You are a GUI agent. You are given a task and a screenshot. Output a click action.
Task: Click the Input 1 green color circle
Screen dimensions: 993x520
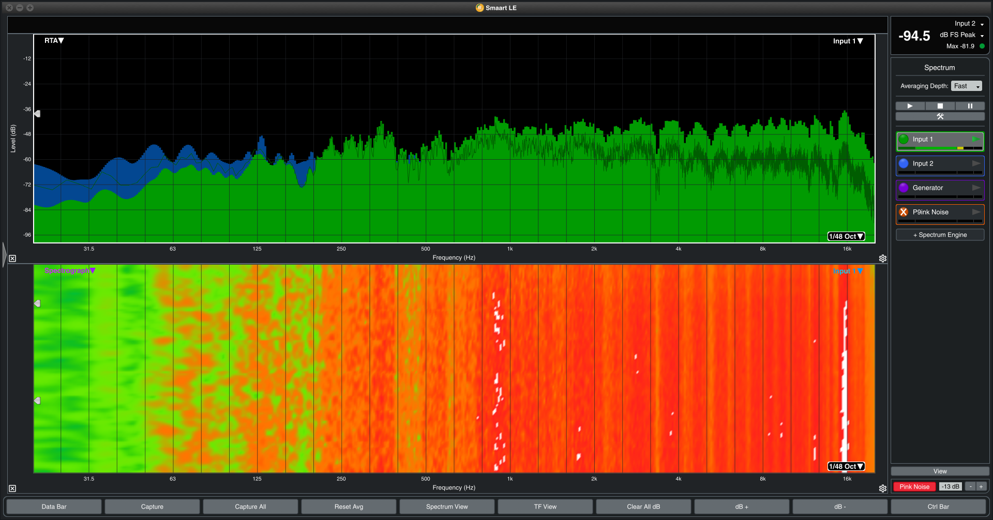(x=904, y=139)
